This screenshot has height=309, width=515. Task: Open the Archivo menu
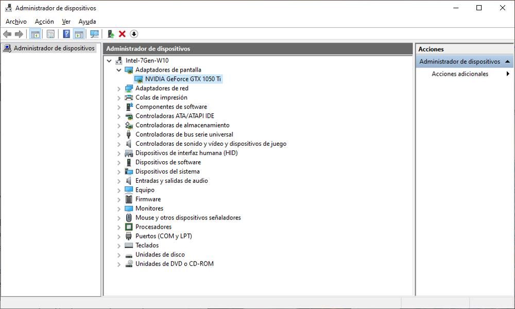coord(16,22)
